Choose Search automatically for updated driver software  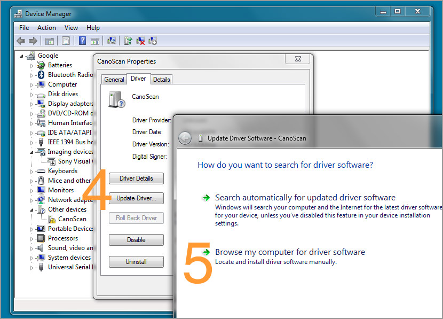(x=305, y=197)
